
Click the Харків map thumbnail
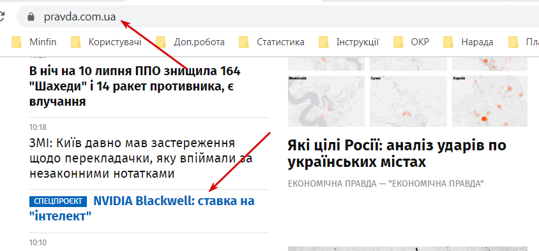point(489,101)
